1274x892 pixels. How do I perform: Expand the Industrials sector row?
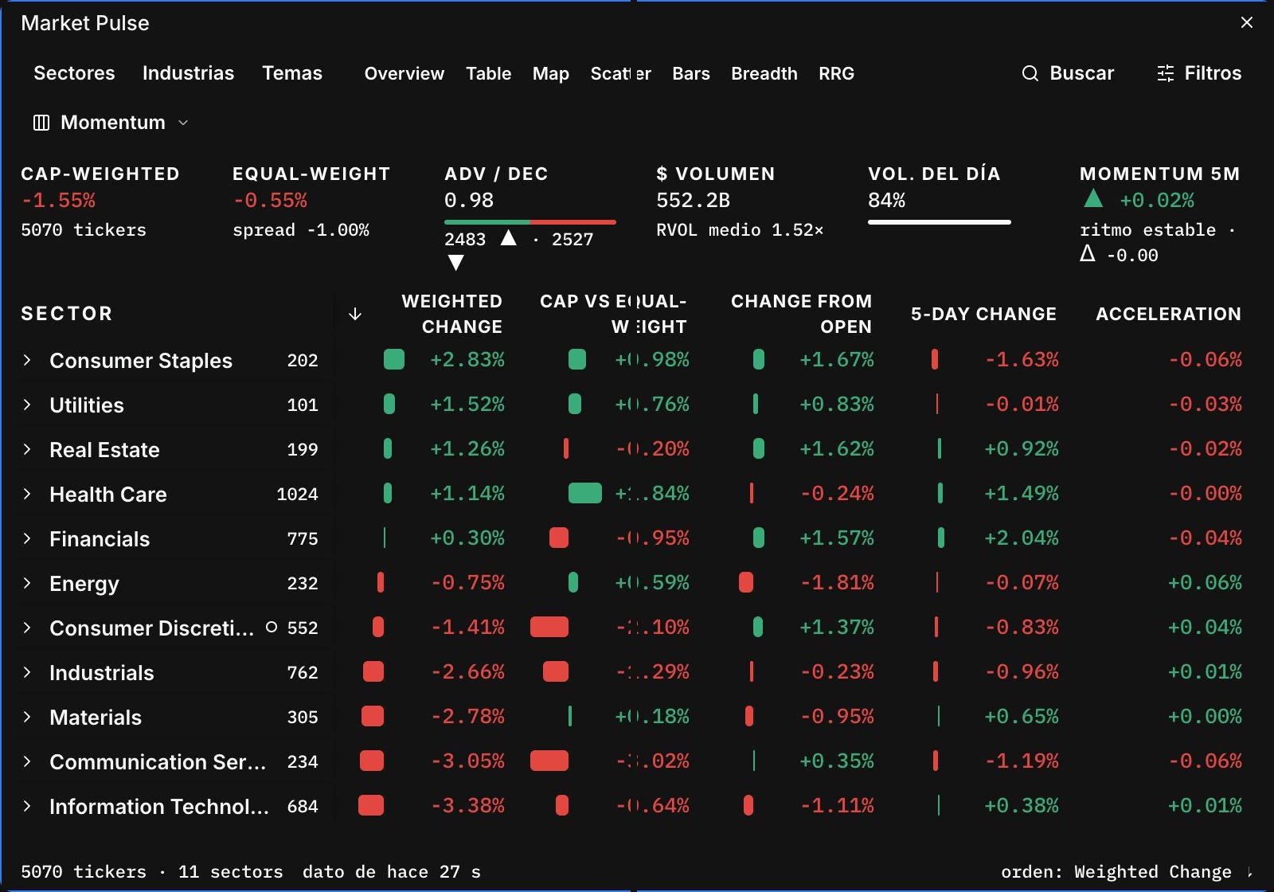(x=27, y=672)
